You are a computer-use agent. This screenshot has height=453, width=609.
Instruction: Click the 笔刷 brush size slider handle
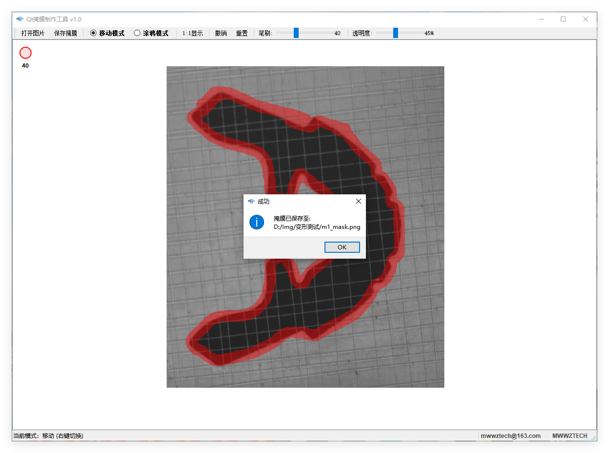pyautogui.click(x=296, y=33)
